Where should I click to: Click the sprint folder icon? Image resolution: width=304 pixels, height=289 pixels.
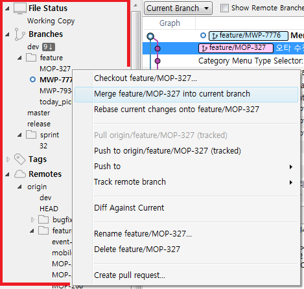pyautogui.click(x=31, y=135)
